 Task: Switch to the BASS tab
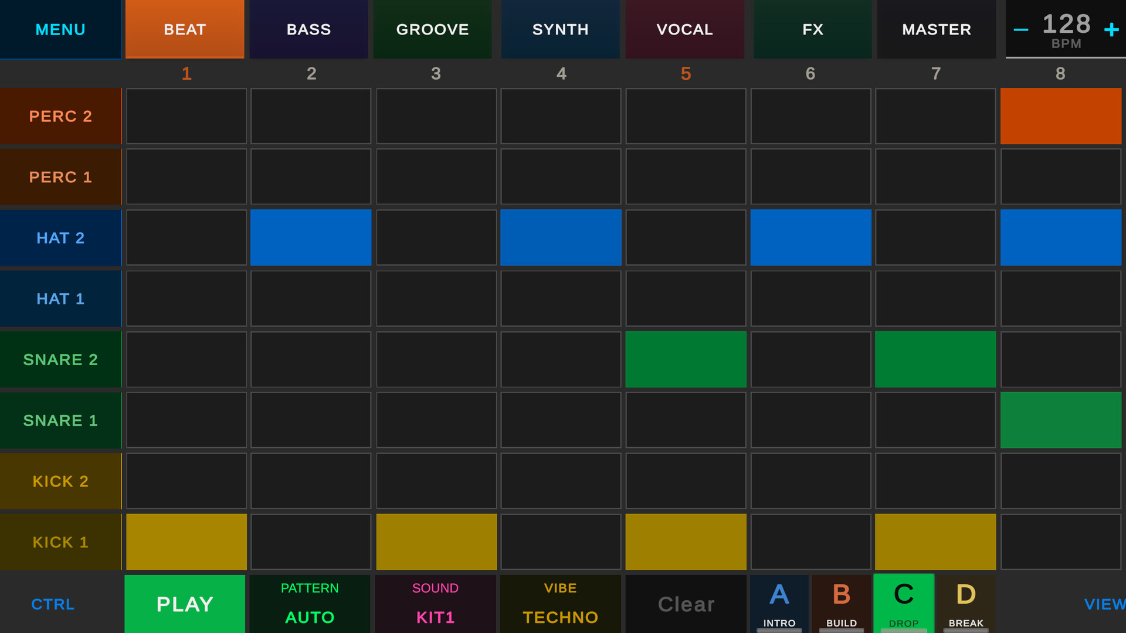(x=308, y=29)
